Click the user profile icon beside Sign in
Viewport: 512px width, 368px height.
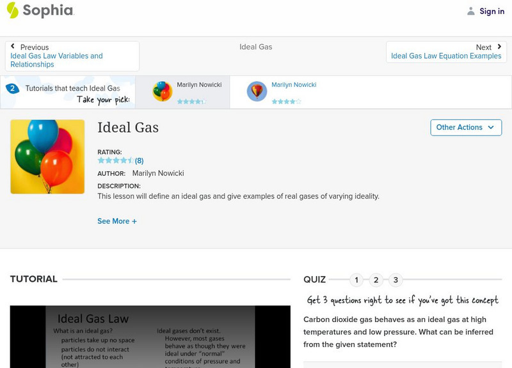(x=471, y=11)
